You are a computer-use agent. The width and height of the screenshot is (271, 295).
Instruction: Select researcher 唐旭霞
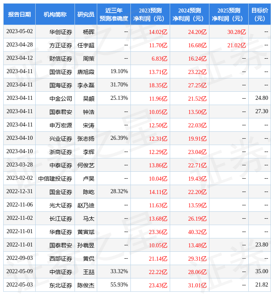click(x=86, y=72)
